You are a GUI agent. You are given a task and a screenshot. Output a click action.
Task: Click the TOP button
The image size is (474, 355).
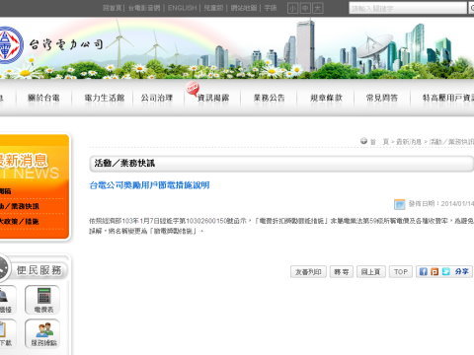pos(401,272)
